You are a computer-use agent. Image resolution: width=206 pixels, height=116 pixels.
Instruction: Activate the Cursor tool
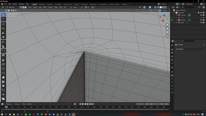point(3,19)
